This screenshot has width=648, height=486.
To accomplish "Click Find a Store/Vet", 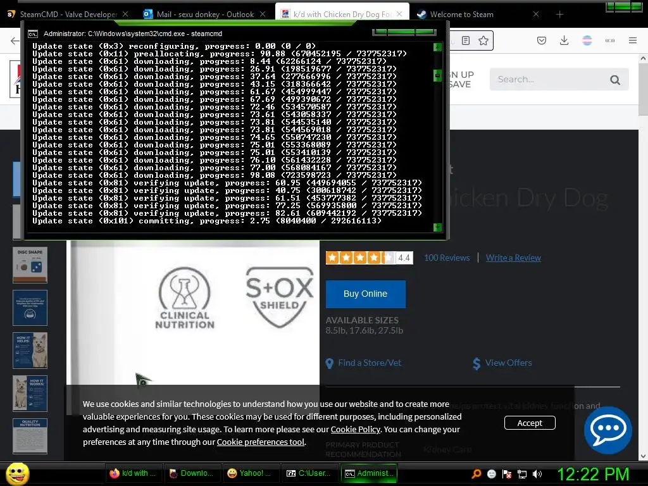I will [x=363, y=363].
